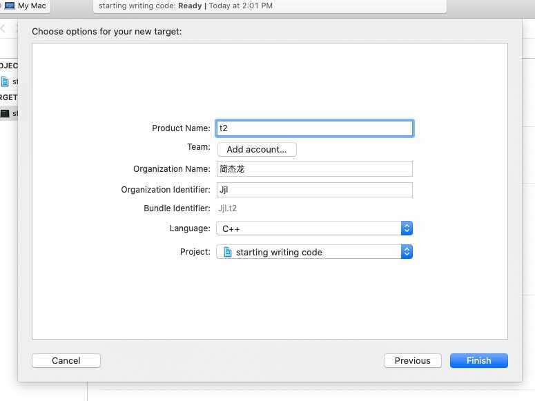Click into the Organization Name field

pos(314,169)
